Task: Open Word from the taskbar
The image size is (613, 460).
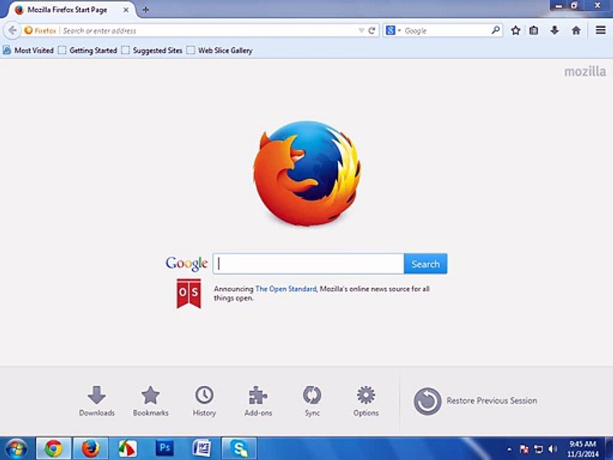Action: pyautogui.click(x=202, y=448)
